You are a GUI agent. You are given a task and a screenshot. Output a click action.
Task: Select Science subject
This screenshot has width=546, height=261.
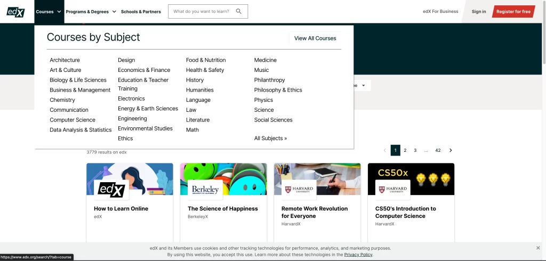[x=264, y=110]
